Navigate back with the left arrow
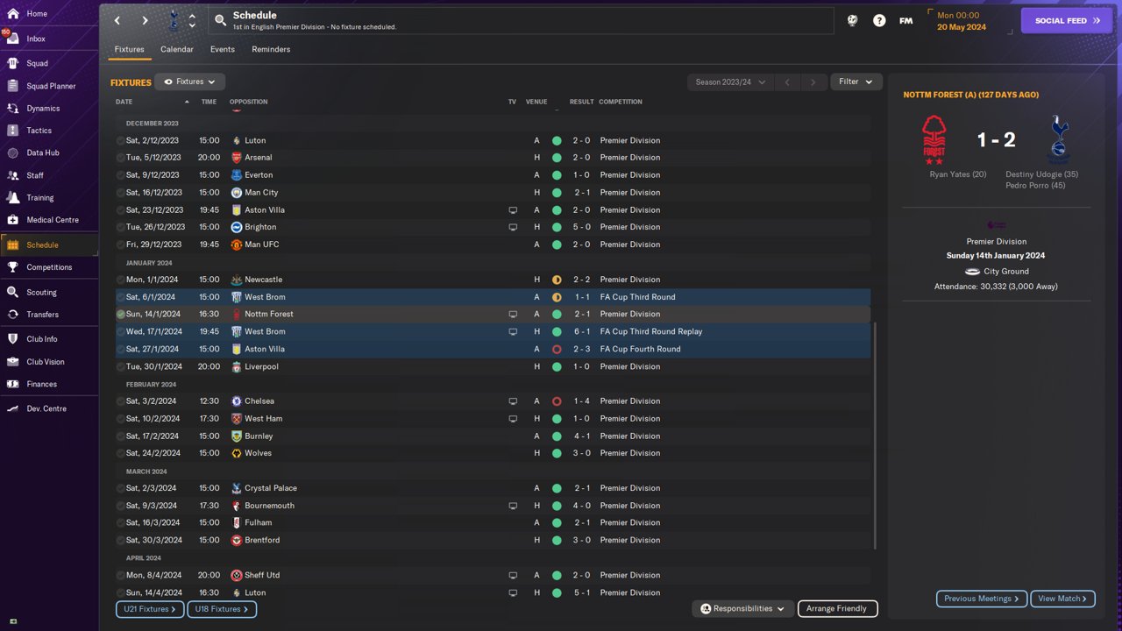This screenshot has width=1122, height=631. tap(117, 20)
